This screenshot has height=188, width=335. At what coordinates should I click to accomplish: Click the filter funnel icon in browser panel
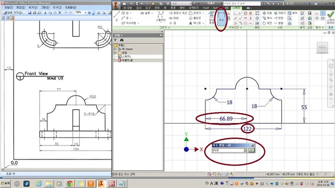[x=115, y=40]
